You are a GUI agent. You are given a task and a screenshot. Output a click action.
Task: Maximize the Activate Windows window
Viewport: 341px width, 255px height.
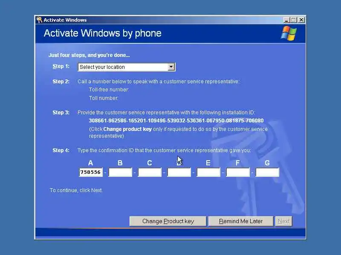click(x=294, y=20)
